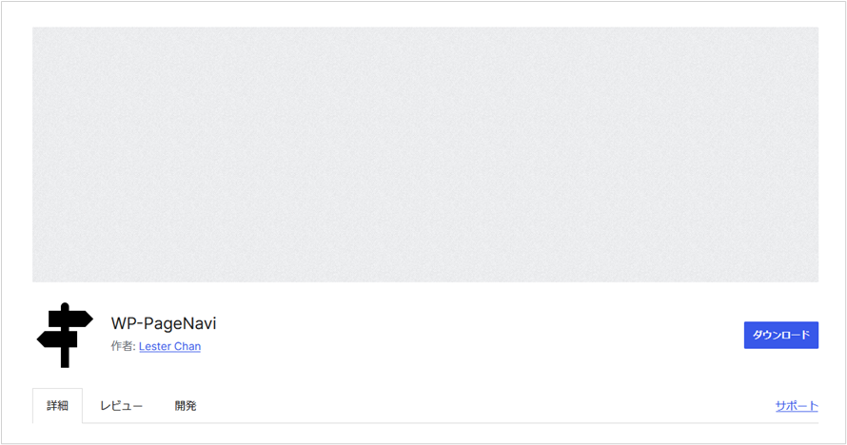The width and height of the screenshot is (847, 445).
Task: Click the gray plugin banner placeholder
Action: (x=425, y=154)
